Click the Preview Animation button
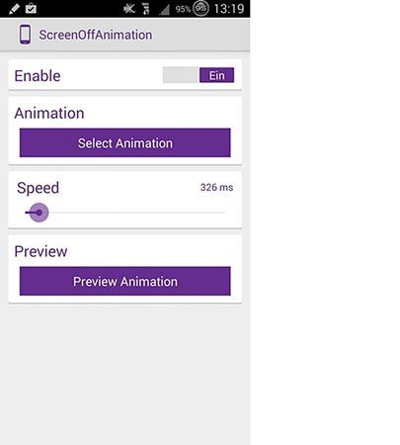This screenshot has height=445, width=400. 125,281
